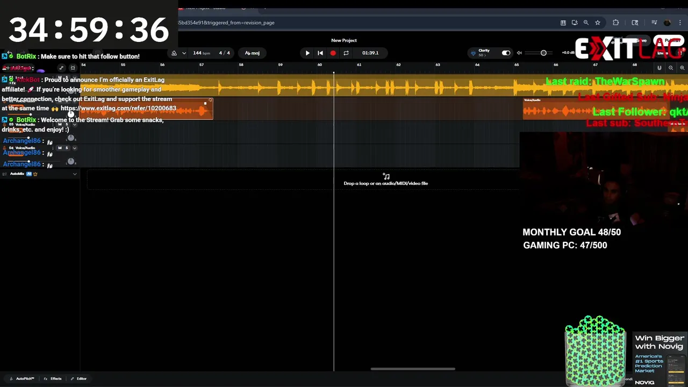The width and height of the screenshot is (688, 387).
Task: Open the metronome options chevron
Action: [184, 53]
